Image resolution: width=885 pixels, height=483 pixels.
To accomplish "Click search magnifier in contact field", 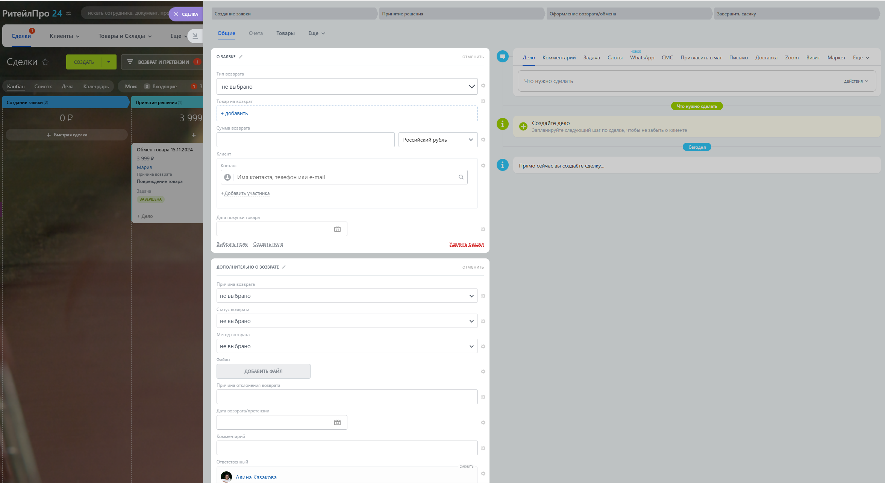I will (x=461, y=177).
